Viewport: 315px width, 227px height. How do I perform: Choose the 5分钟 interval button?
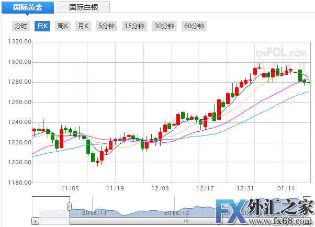106,26
